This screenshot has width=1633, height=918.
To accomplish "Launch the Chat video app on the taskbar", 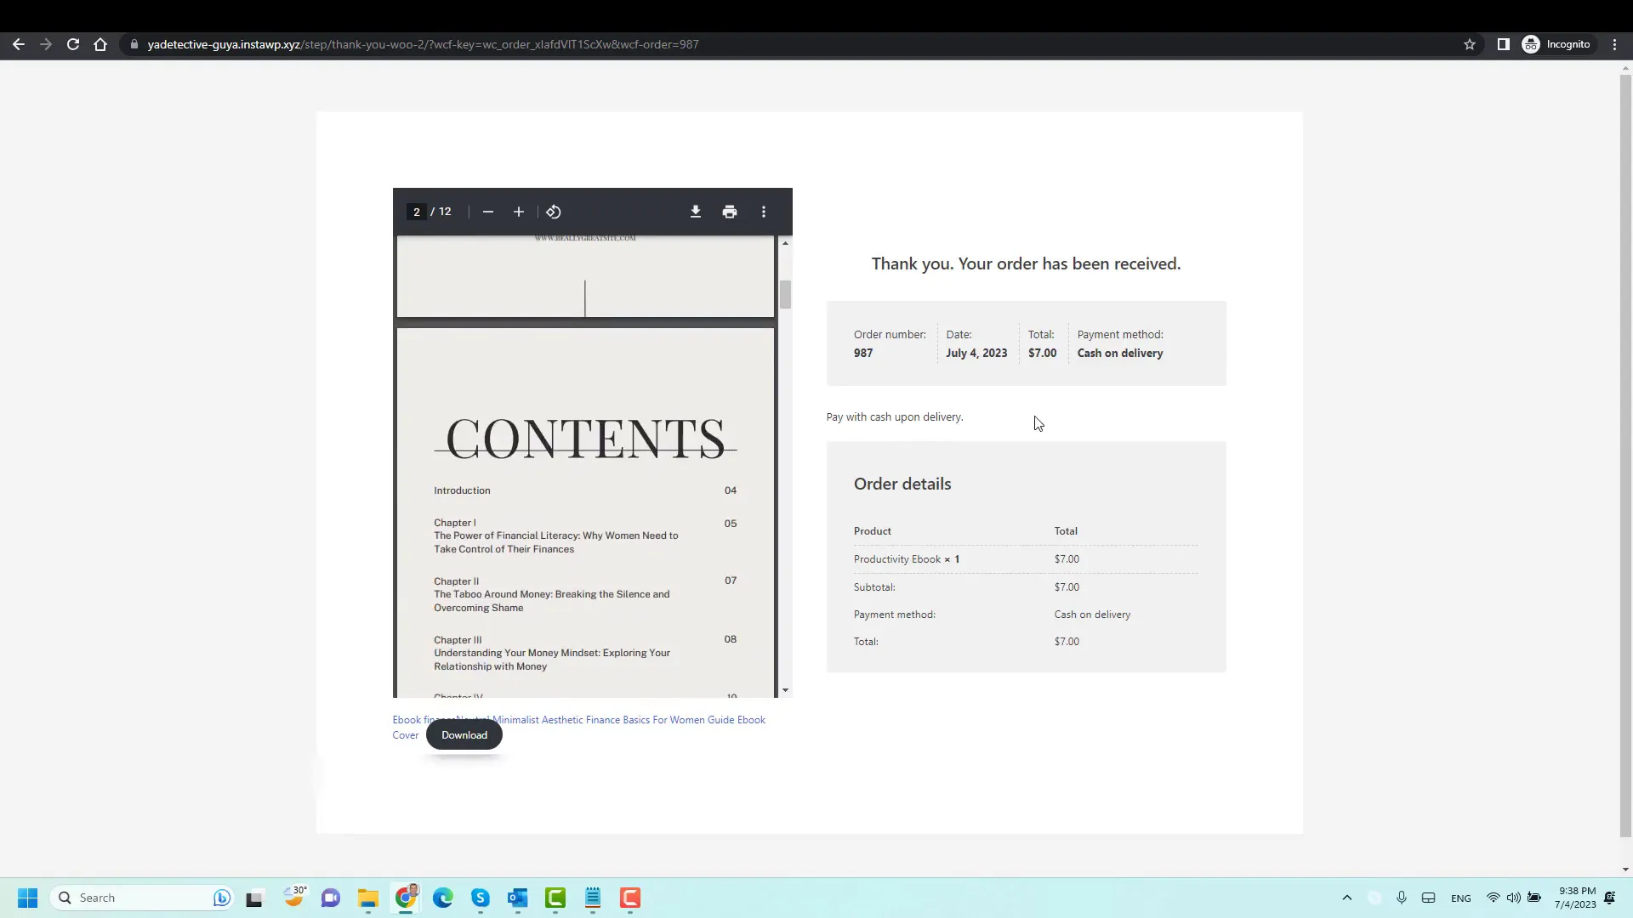I will [x=331, y=898].
